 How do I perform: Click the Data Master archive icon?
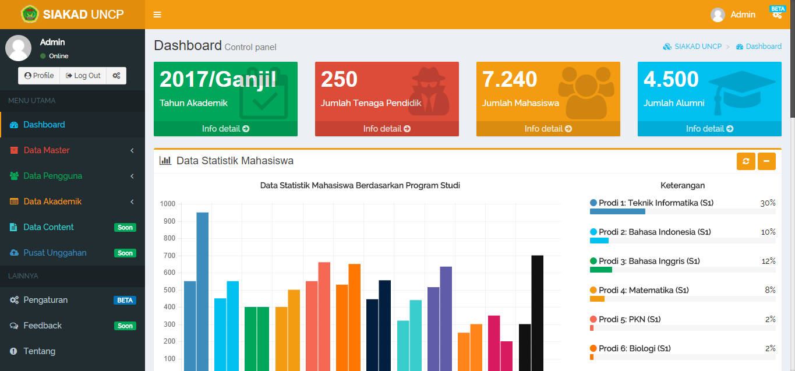pos(14,150)
